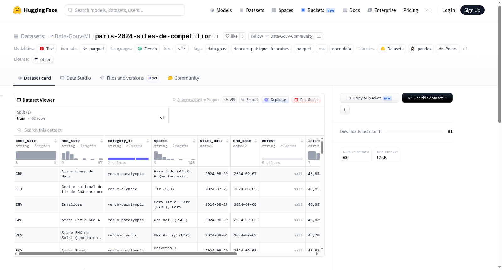Click the Sign Up button
Image resolution: width=502 pixels, height=270 pixels.
coord(472,10)
